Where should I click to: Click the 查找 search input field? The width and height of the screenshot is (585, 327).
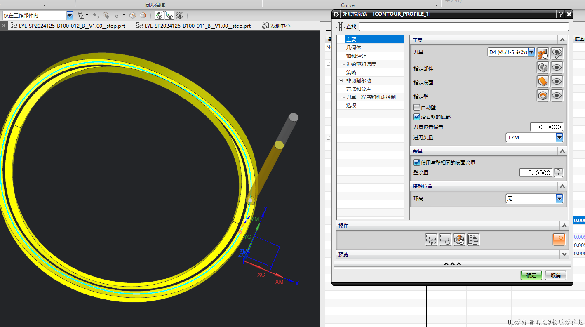click(464, 27)
